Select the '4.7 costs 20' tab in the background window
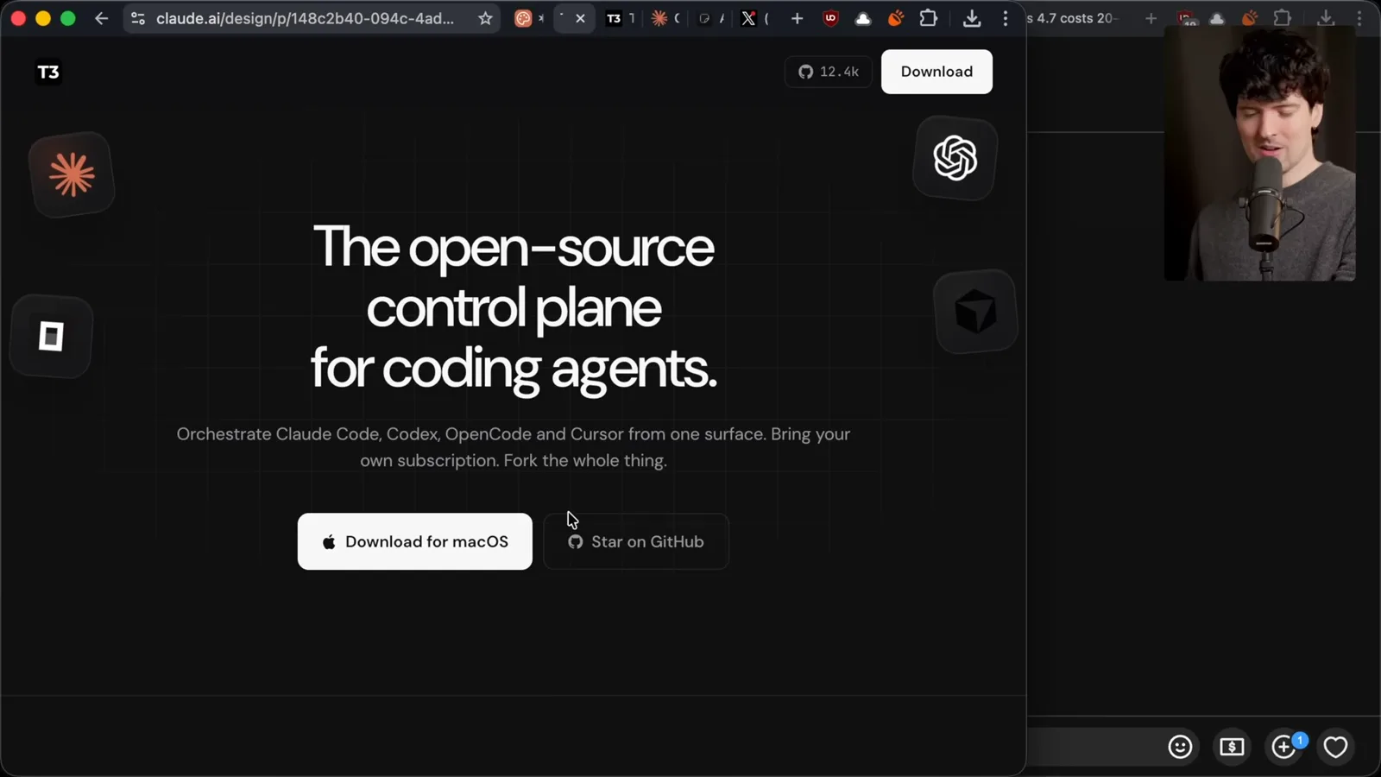 coord(1073,18)
